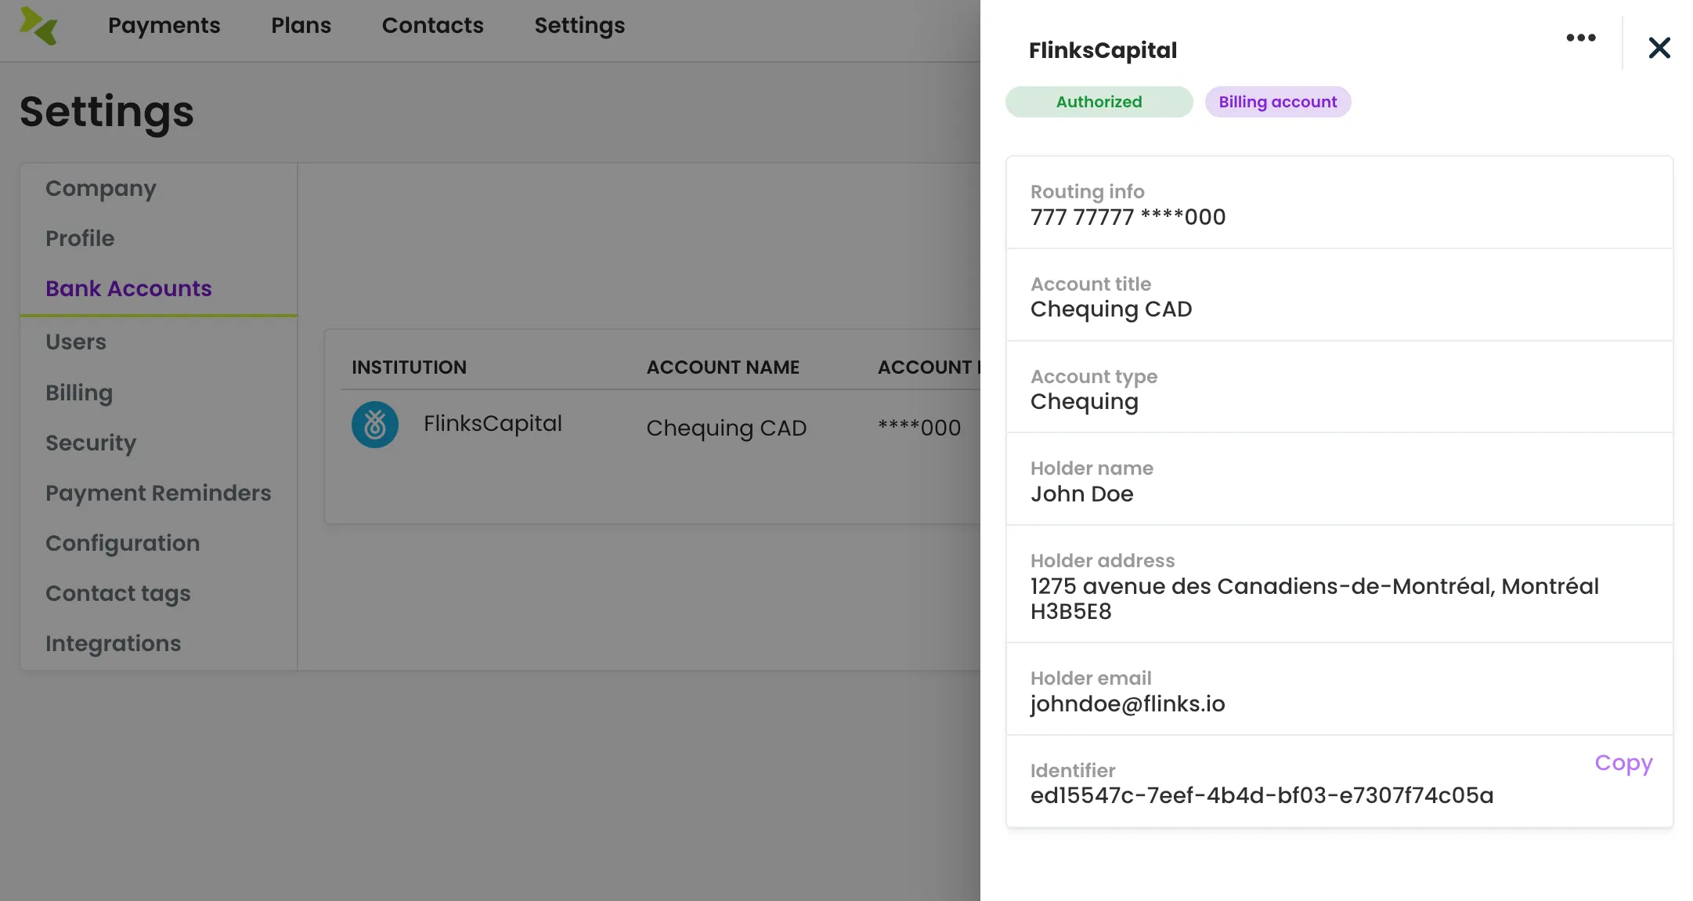This screenshot has width=1693, height=901.
Task: Open the Users settings section
Action: (76, 342)
